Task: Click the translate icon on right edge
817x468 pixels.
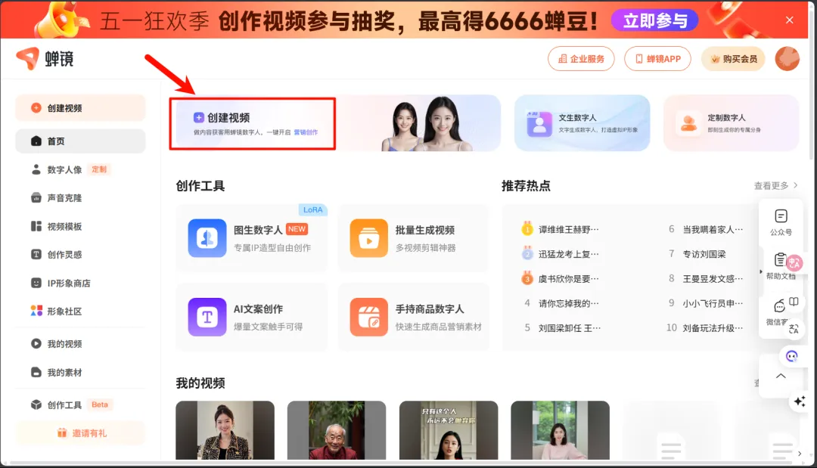Action: pos(794,328)
